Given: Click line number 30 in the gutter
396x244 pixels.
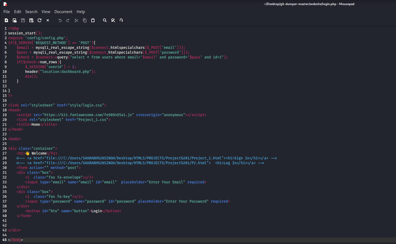Looking at the screenshot, I should (5, 168).
